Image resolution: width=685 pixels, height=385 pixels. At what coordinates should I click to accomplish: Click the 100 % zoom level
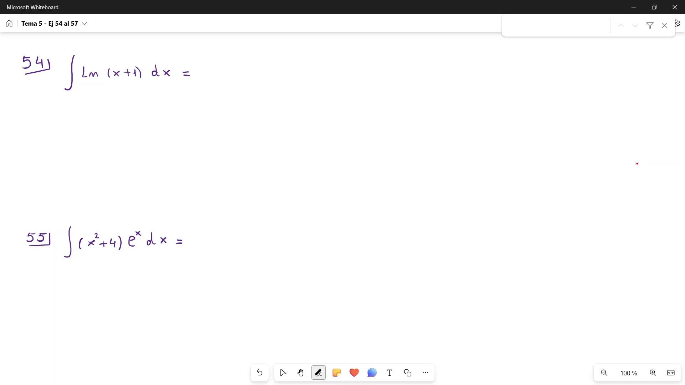coord(629,373)
